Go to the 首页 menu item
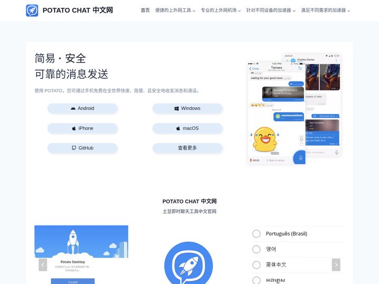 145,10
